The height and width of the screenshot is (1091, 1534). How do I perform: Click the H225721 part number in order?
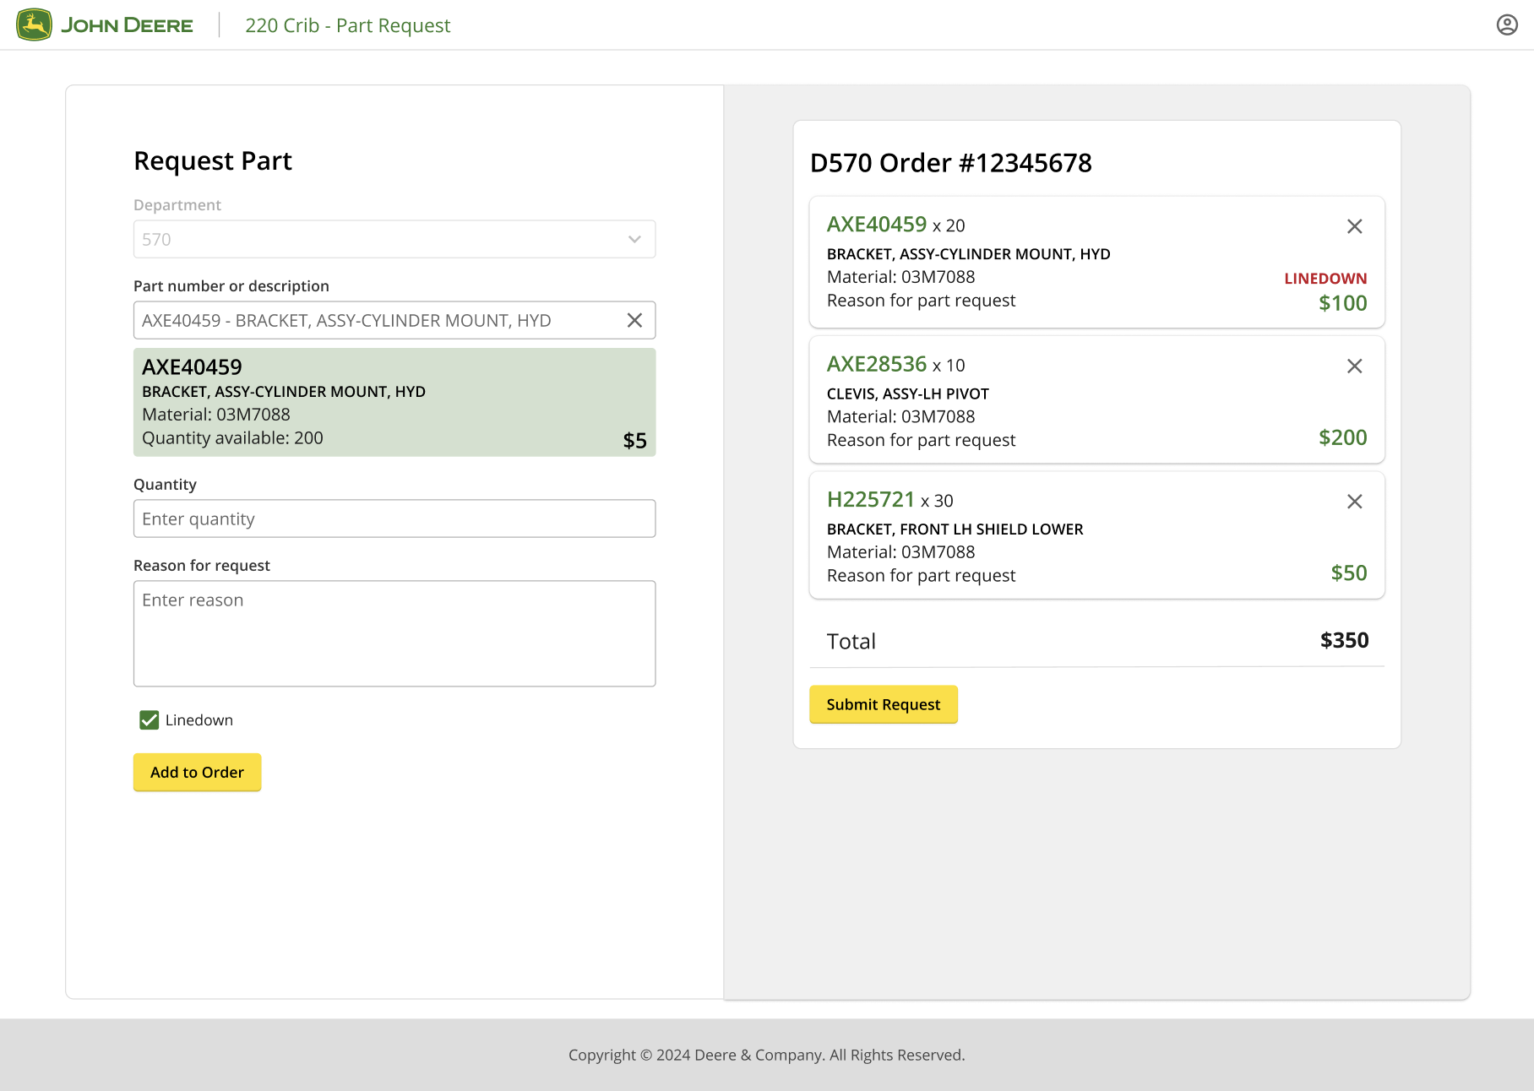point(871,500)
